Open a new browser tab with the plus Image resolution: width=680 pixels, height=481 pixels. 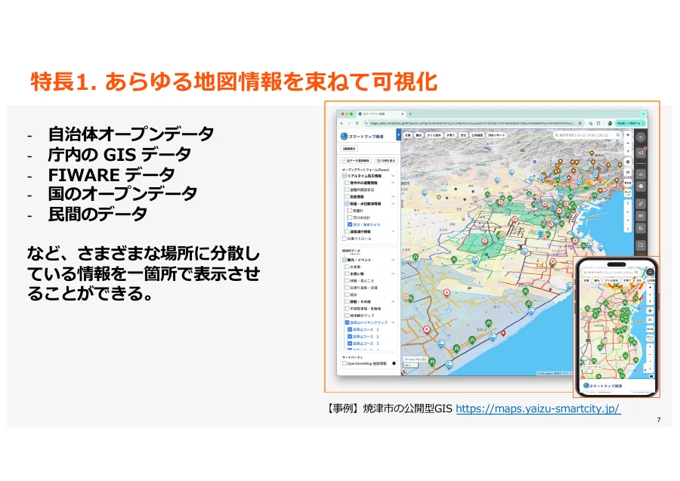tap(410, 114)
